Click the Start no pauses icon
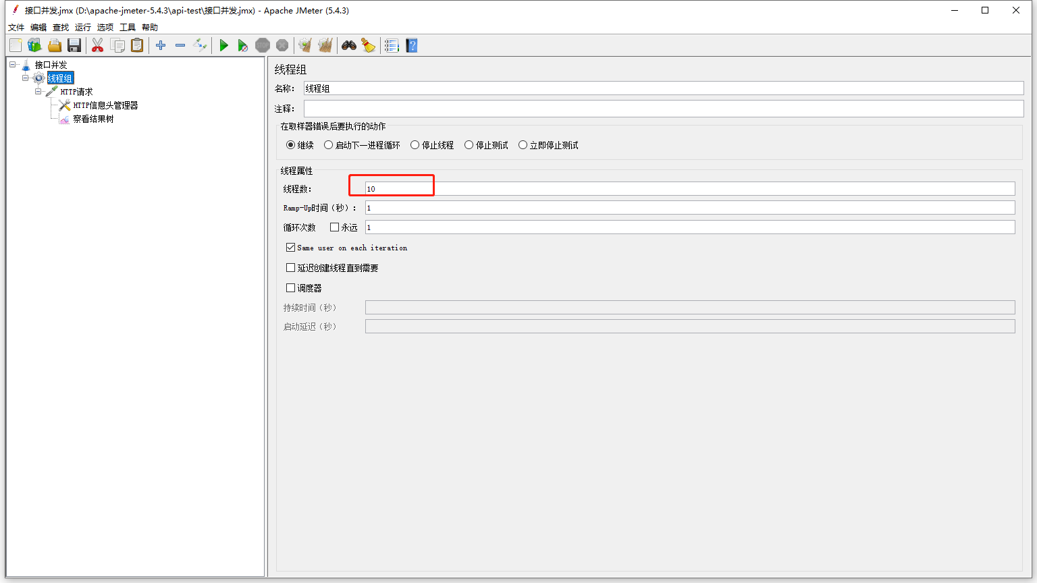Image resolution: width=1037 pixels, height=583 pixels. point(243,45)
